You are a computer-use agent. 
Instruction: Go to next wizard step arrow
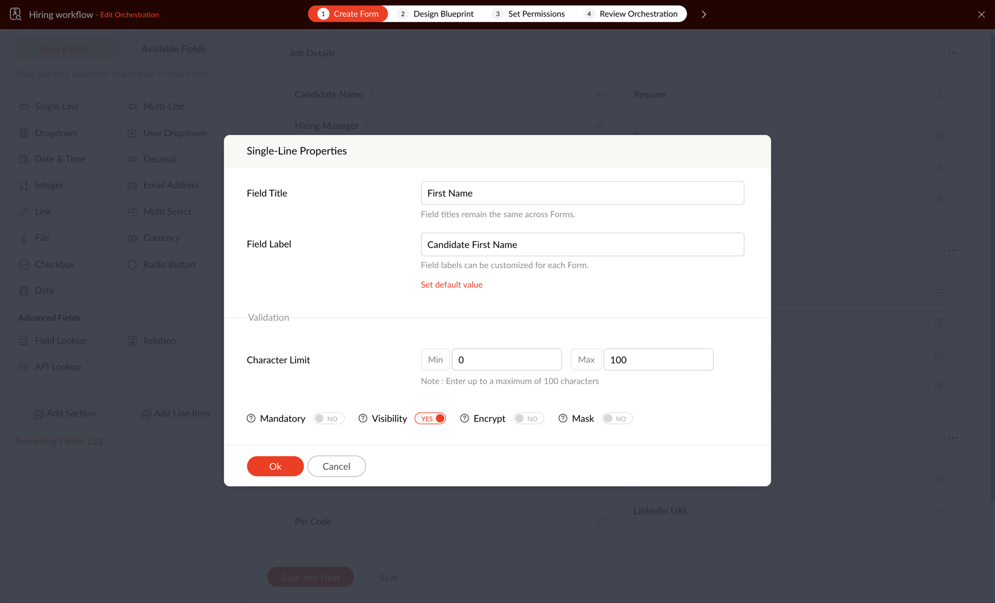(704, 14)
